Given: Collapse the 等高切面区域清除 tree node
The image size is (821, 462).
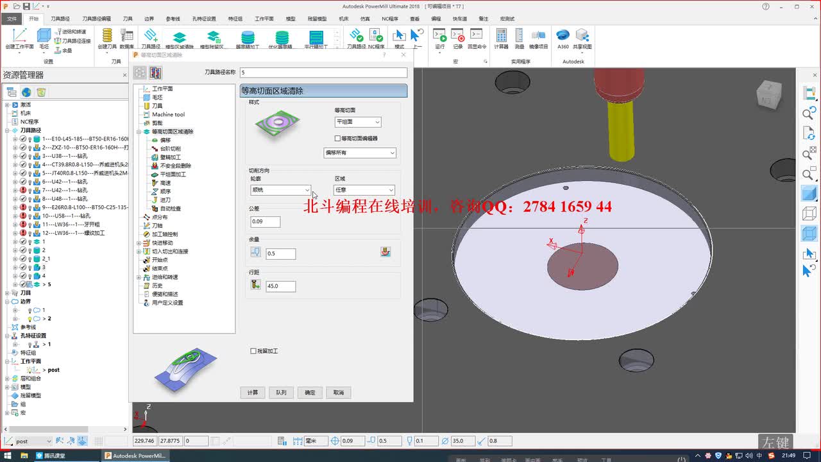Looking at the screenshot, I should [139, 132].
